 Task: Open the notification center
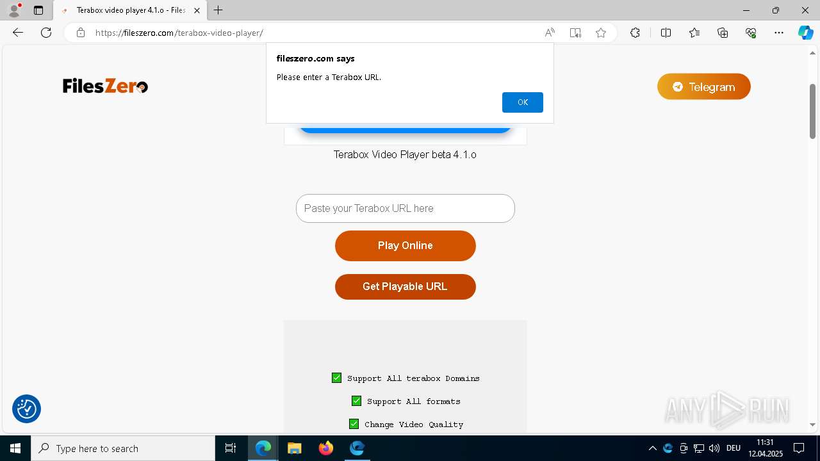799,448
